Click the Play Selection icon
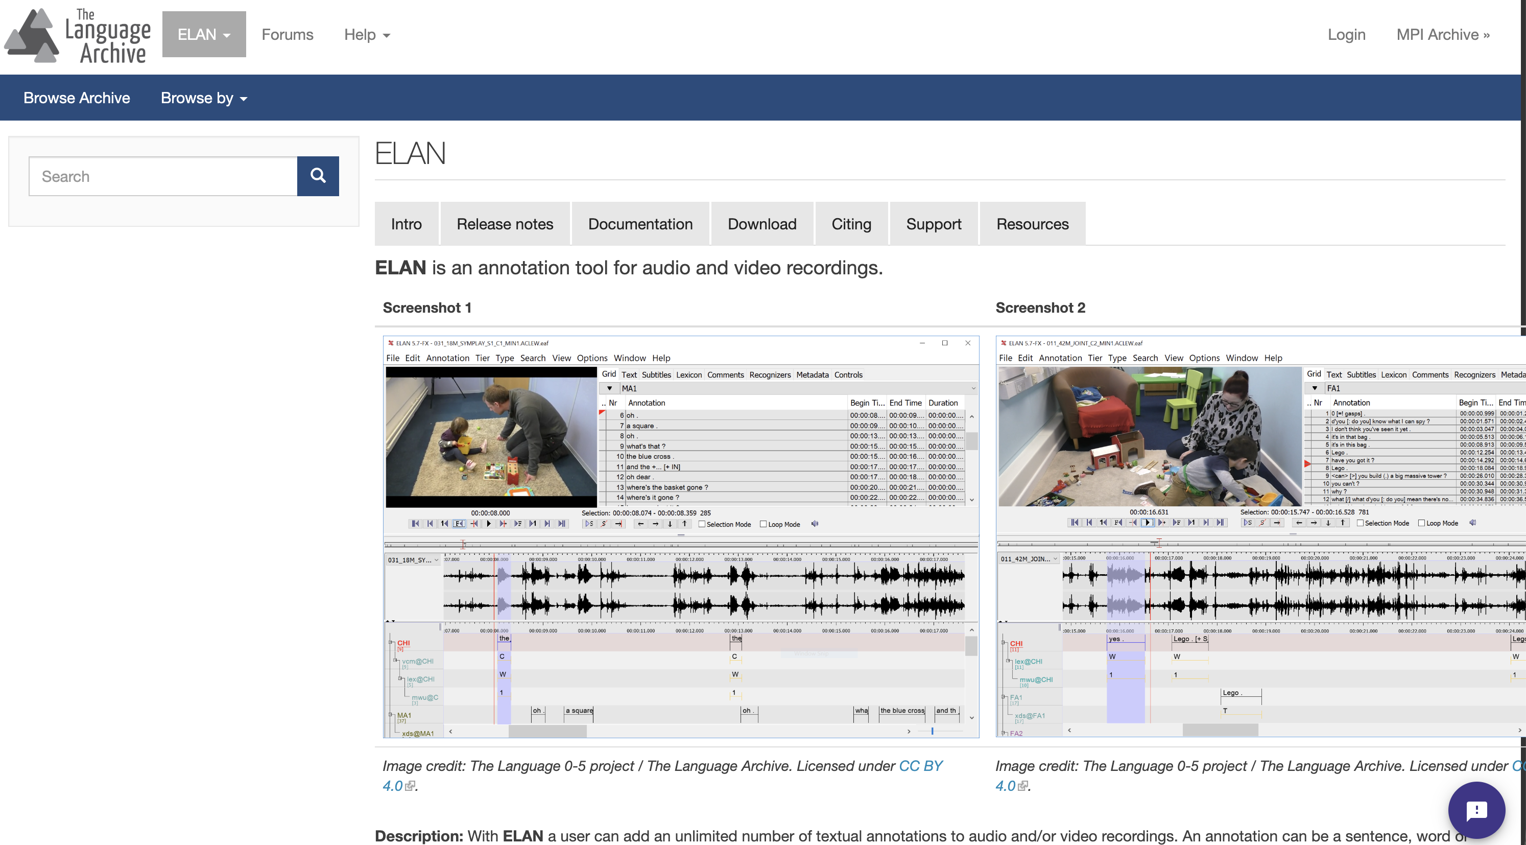Viewport: 1526px width, 845px height. click(589, 524)
